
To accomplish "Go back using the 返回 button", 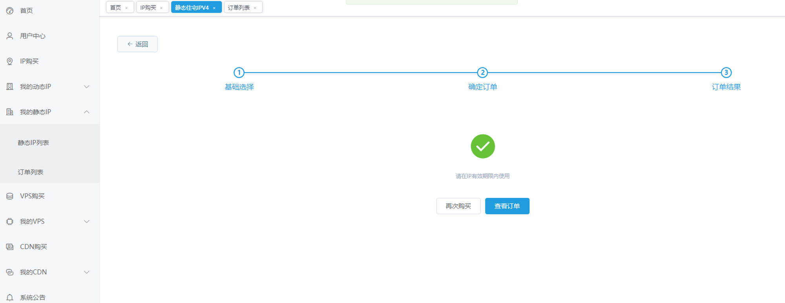I will pos(137,44).
